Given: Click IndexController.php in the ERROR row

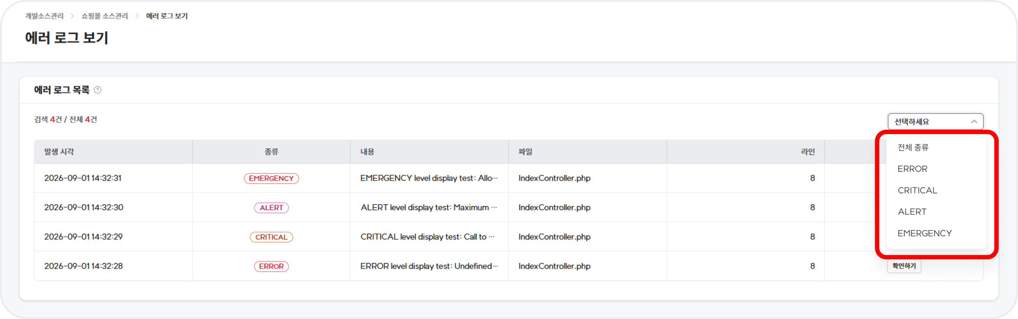Looking at the screenshot, I should pos(555,266).
